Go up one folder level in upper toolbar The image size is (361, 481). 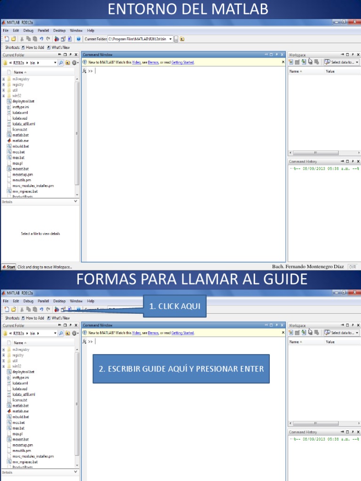click(x=182, y=39)
